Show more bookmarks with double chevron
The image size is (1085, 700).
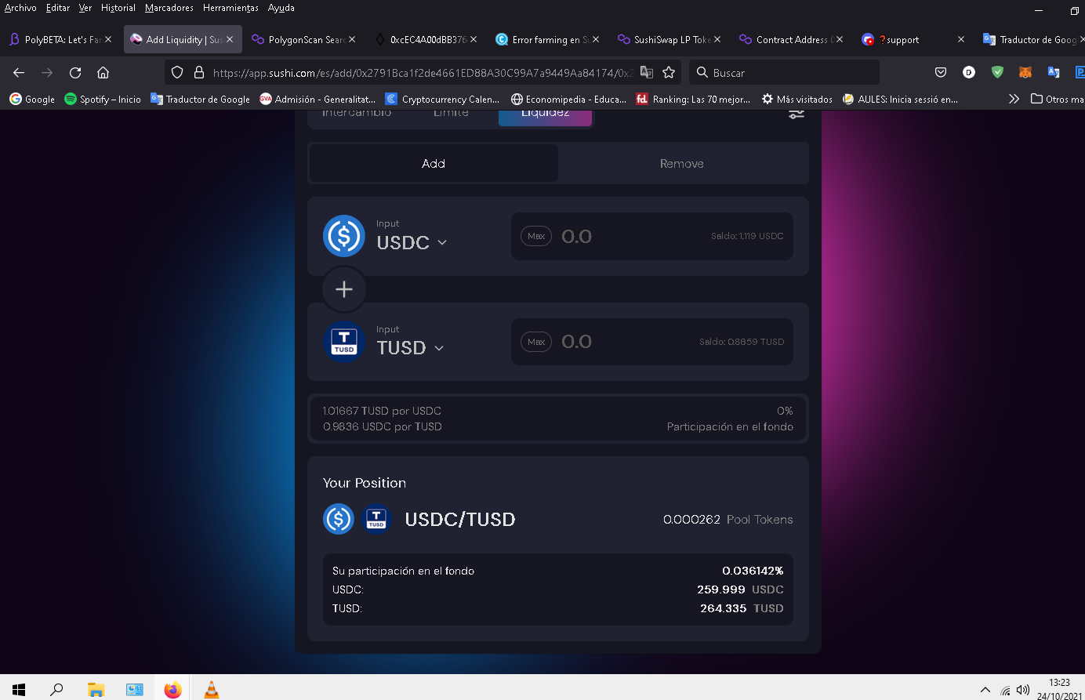[x=1014, y=99]
